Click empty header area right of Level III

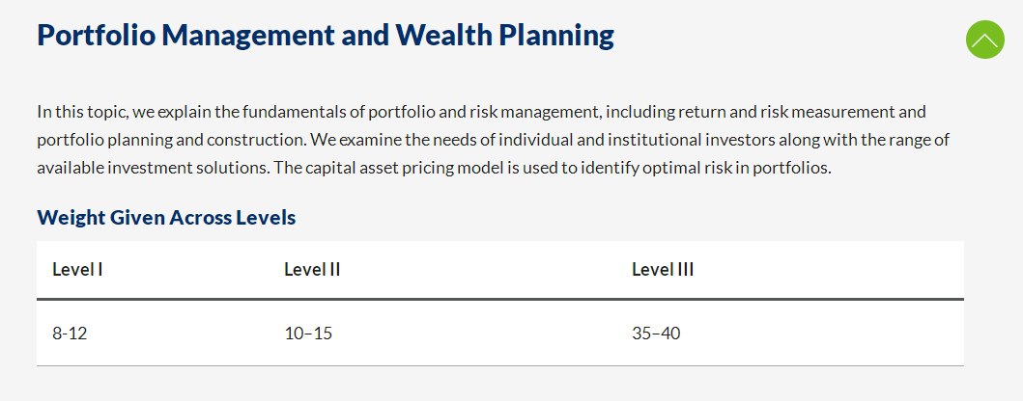(829, 270)
